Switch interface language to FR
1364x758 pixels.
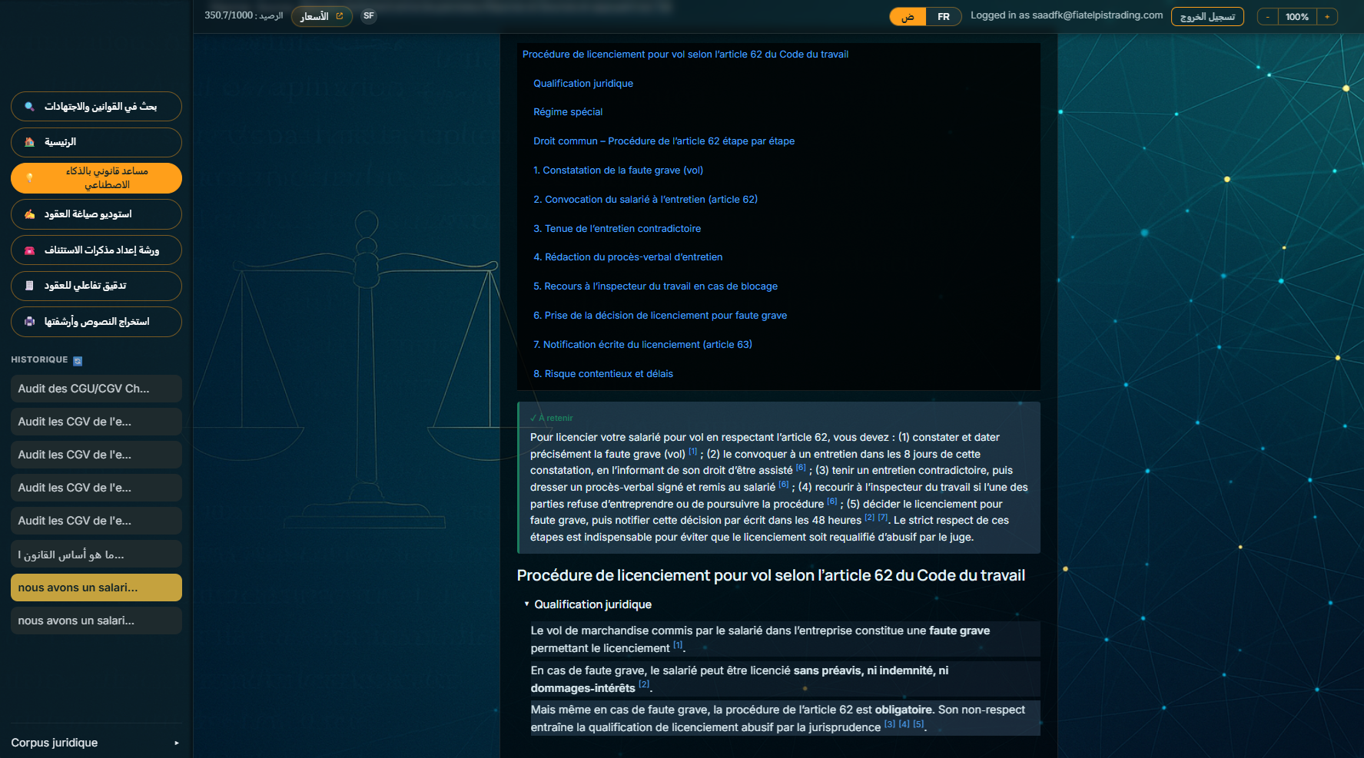pos(944,15)
